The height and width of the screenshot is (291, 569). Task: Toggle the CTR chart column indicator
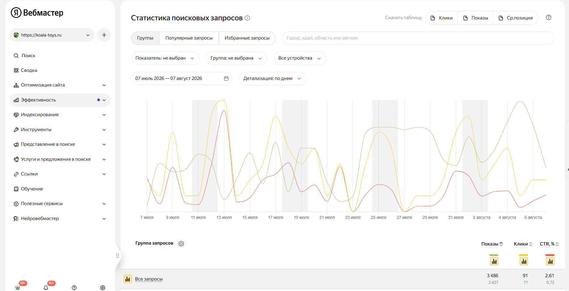[550, 261]
